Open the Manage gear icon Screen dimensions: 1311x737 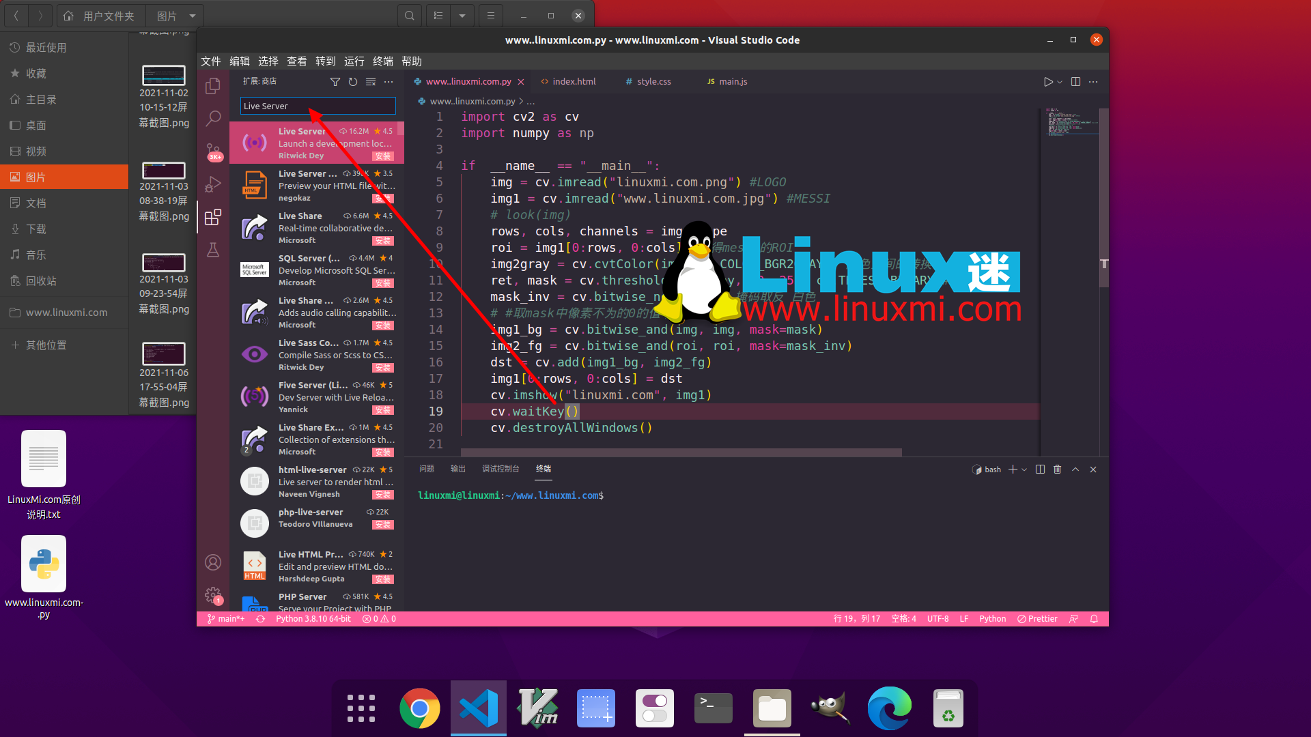(x=213, y=595)
